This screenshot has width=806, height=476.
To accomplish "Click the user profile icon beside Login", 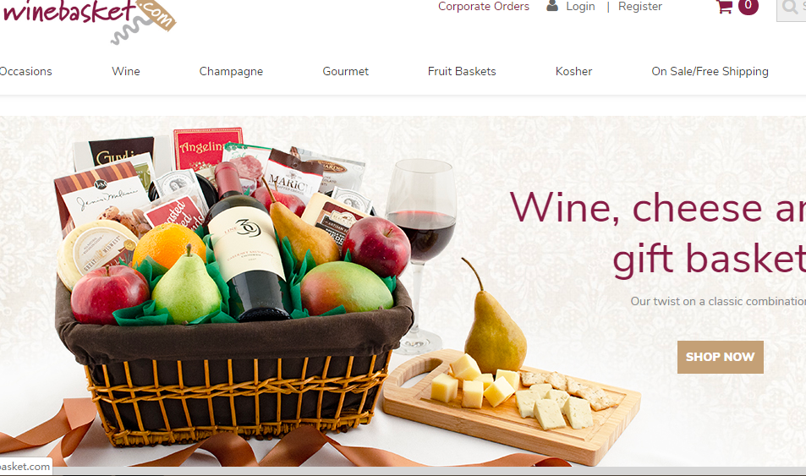I will [x=552, y=6].
